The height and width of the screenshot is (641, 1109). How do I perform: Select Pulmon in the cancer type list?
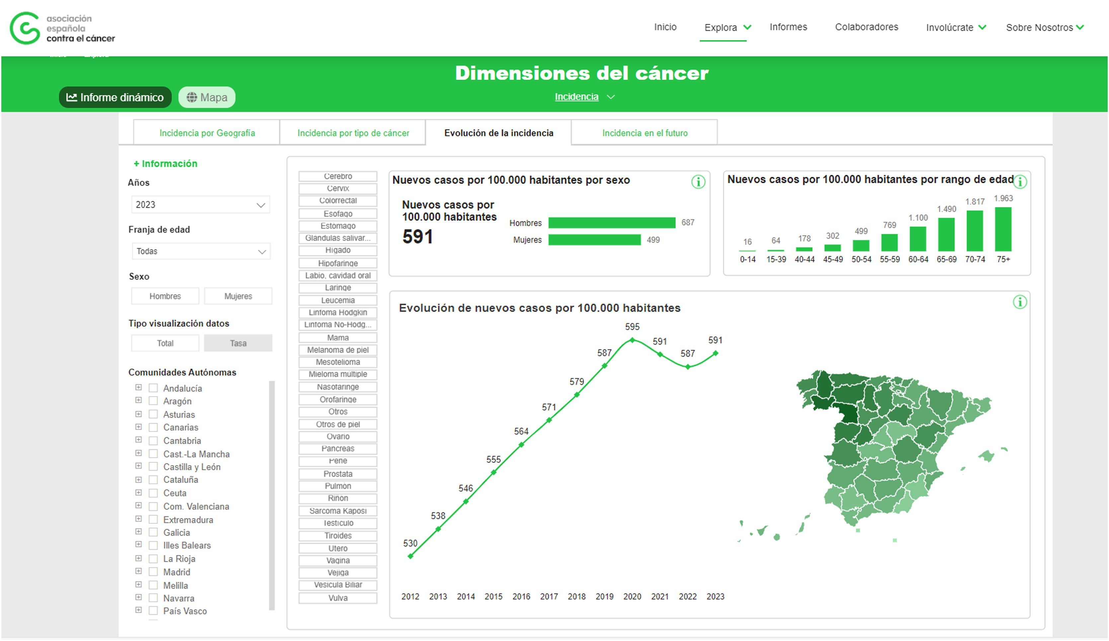tap(338, 486)
